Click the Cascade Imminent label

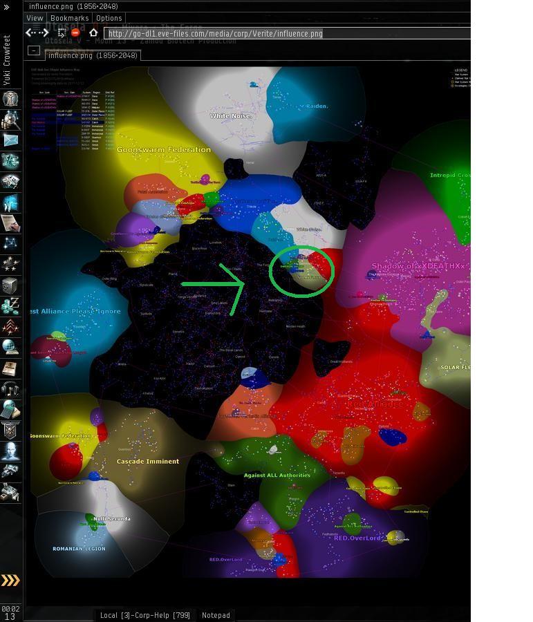tap(148, 462)
